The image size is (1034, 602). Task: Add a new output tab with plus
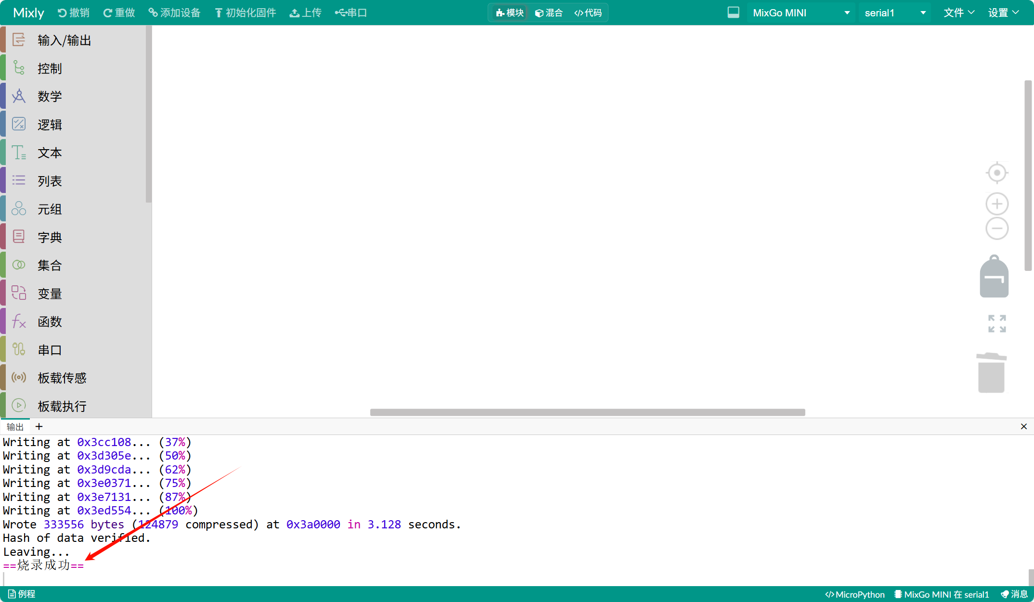(39, 426)
